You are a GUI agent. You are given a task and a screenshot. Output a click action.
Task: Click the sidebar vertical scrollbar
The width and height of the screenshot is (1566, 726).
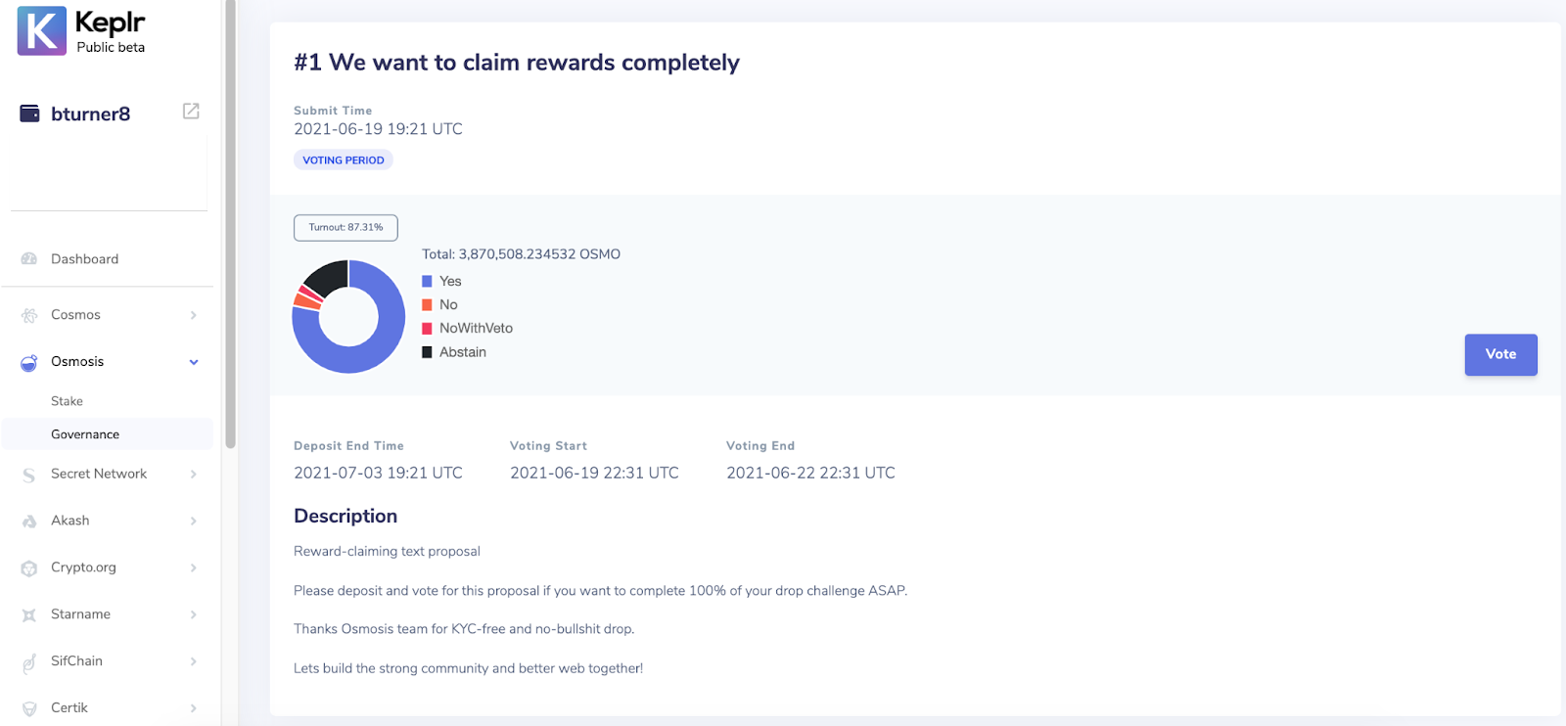click(x=231, y=224)
